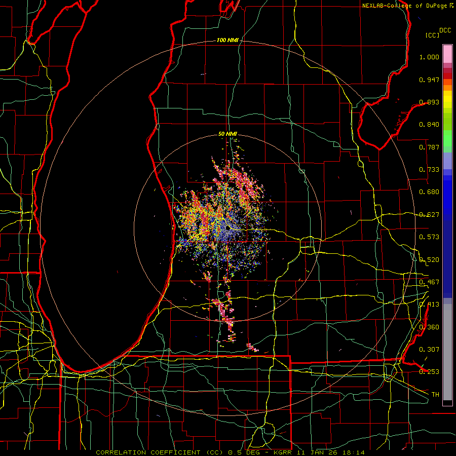The width and height of the screenshot is (456, 456).
Task: Click the 0.680 legend value
Action: click(x=429, y=192)
